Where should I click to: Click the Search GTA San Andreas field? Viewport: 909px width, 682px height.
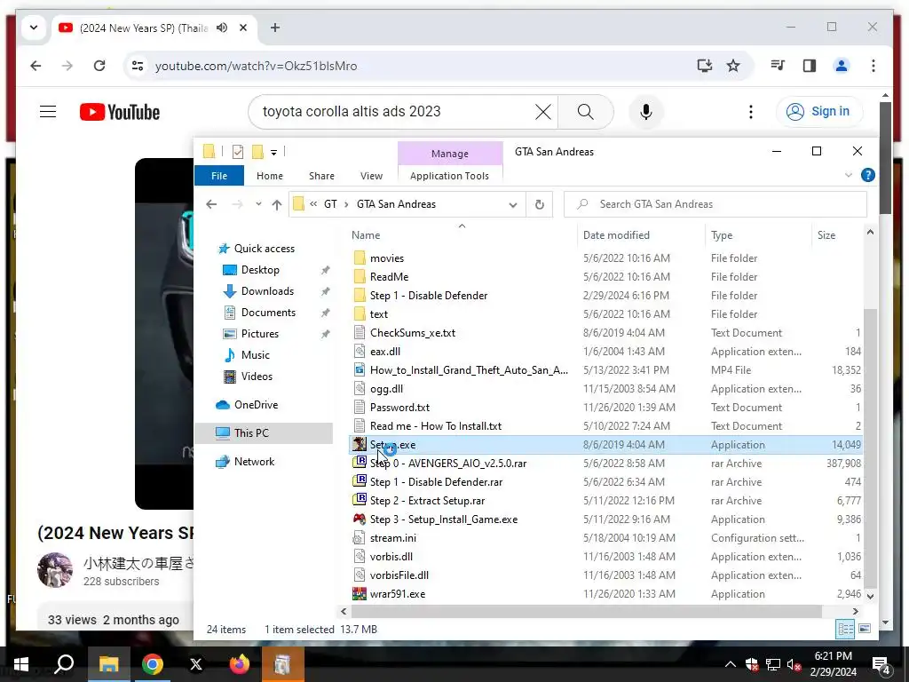[715, 204]
